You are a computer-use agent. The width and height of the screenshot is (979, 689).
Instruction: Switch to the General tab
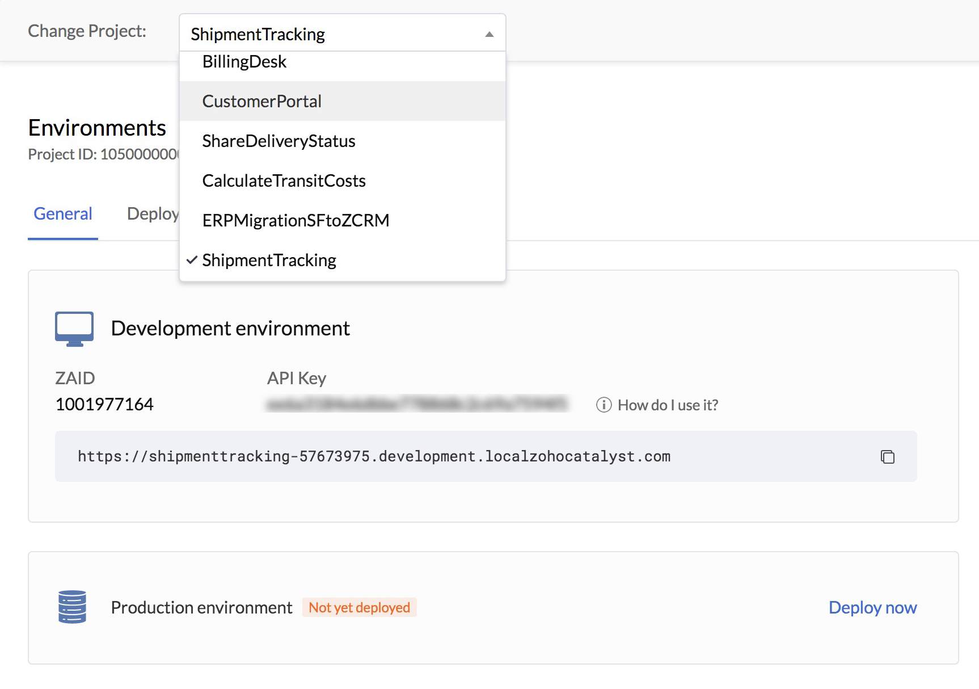62,213
